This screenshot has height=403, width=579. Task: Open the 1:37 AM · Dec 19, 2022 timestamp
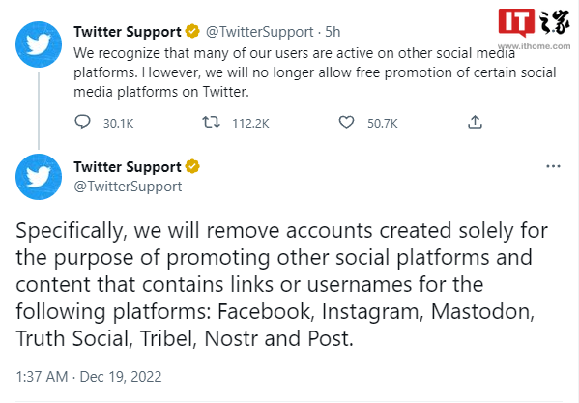(x=89, y=377)
